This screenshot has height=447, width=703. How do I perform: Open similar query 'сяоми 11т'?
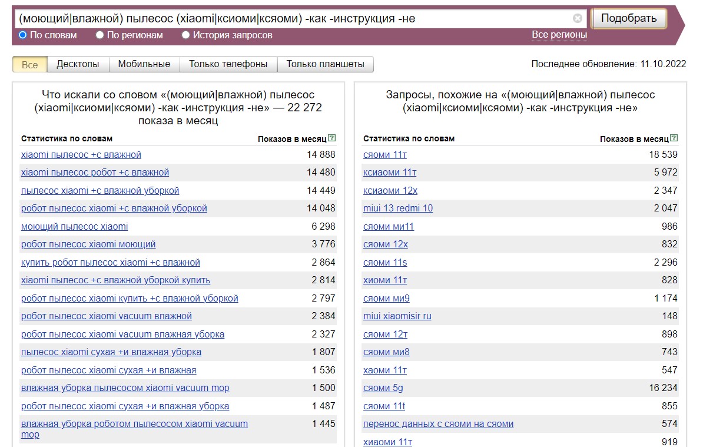coord(385,155)
